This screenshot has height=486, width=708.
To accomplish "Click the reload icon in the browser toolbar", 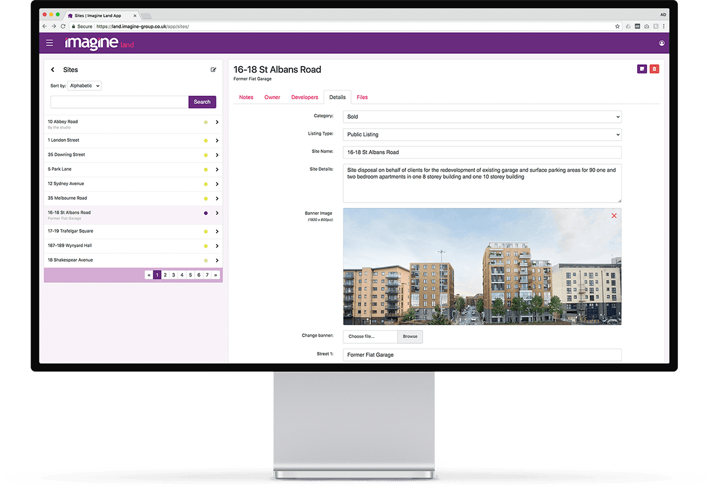I will click(x=63, y=26).
